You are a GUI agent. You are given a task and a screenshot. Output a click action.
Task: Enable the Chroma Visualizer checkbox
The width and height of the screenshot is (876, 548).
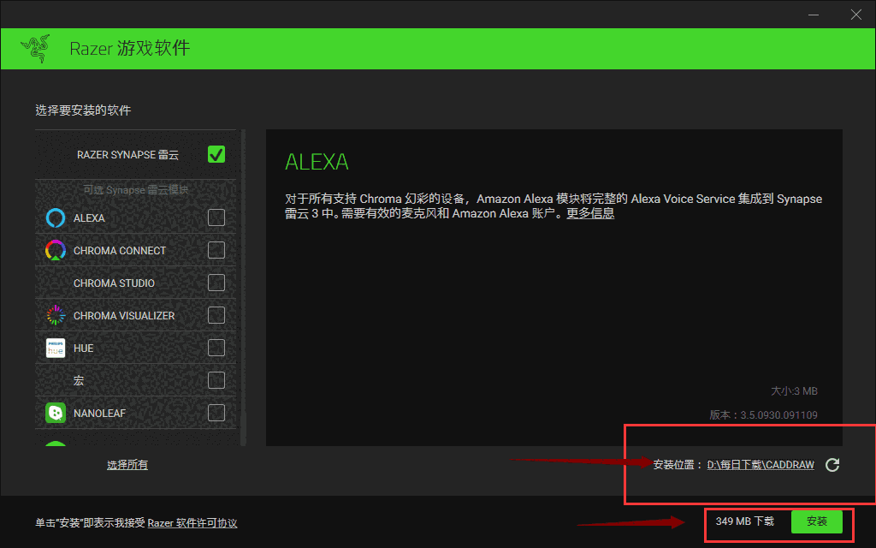(x=216, y=315)
